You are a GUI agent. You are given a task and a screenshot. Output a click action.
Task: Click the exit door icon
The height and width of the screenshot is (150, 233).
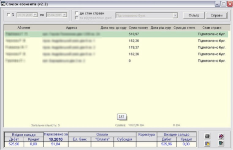[x=221, y=143]
